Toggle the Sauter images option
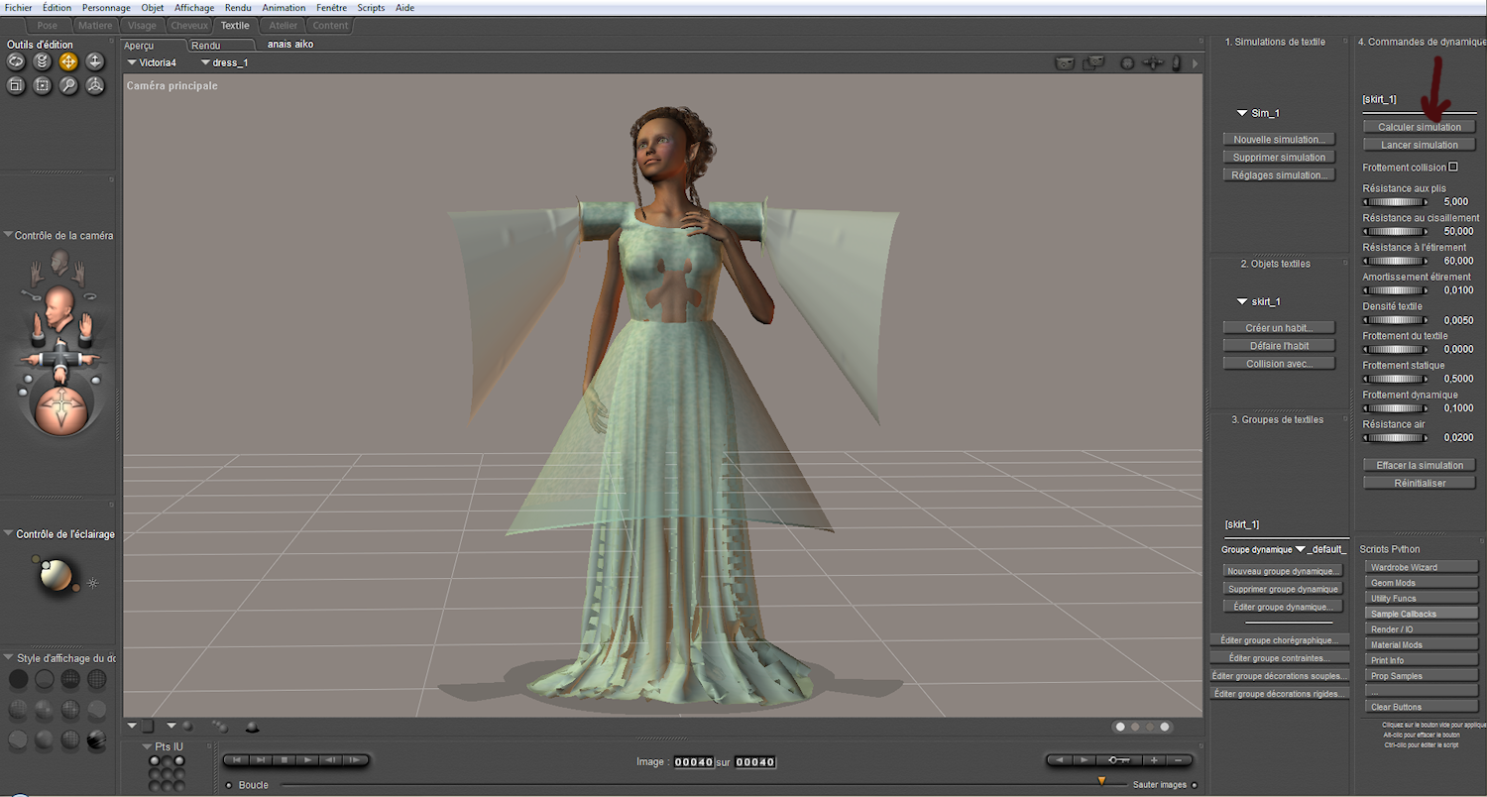Screen dimensions: 1487x797 point(1194,785)
